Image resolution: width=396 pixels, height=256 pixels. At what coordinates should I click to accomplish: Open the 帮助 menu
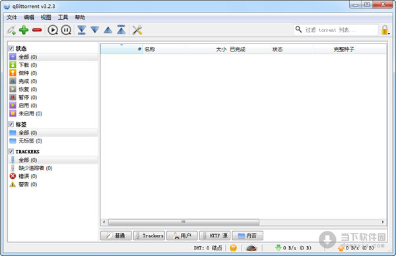(x=80, y=17)
